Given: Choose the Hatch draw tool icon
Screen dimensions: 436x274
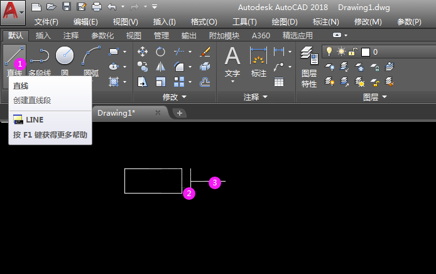Looking at the screenshot, I should click(x=114, y=82).
